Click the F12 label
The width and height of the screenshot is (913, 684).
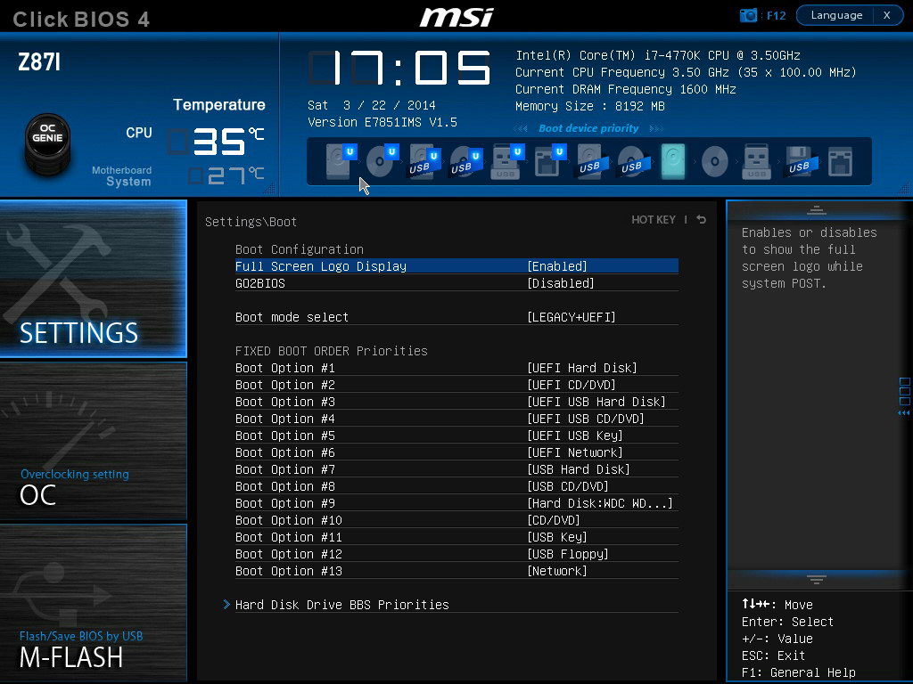pyautogui.click(x=777, y=16)
